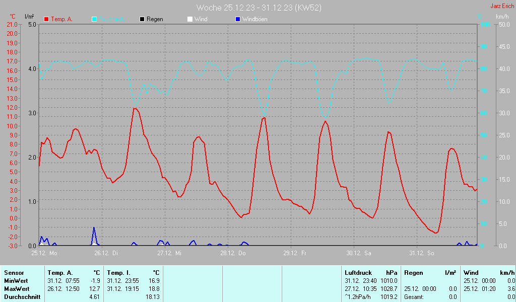Click the cyan Feuchte A legend swatch

coord(94,19)
